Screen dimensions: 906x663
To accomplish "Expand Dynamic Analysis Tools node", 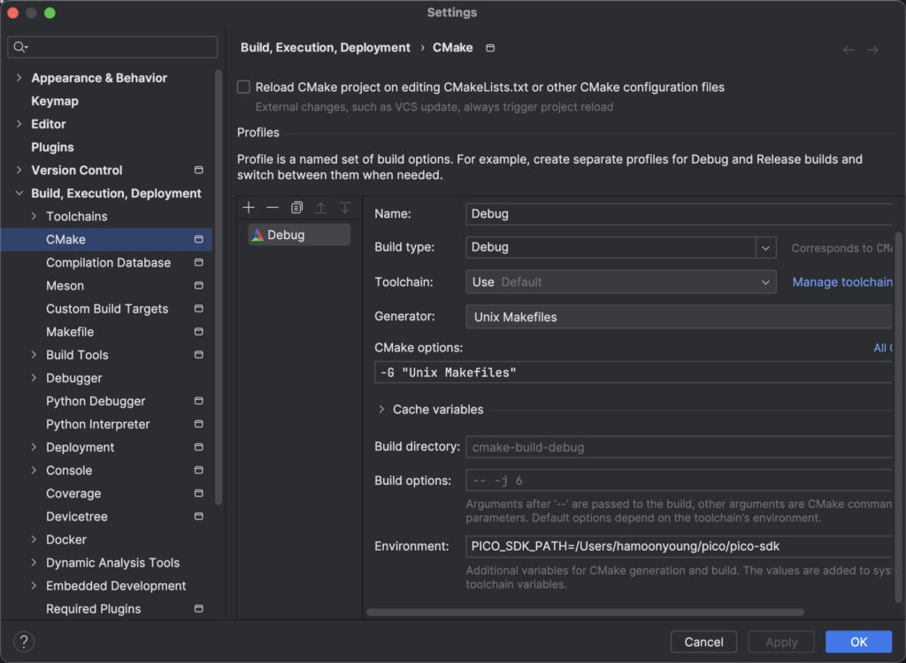I will pos(35,562).
